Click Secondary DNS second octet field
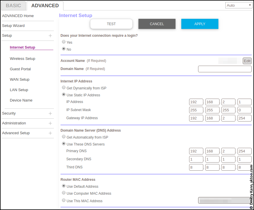Image resolution: width=254 pixels, height=210 pixels. 212,159
